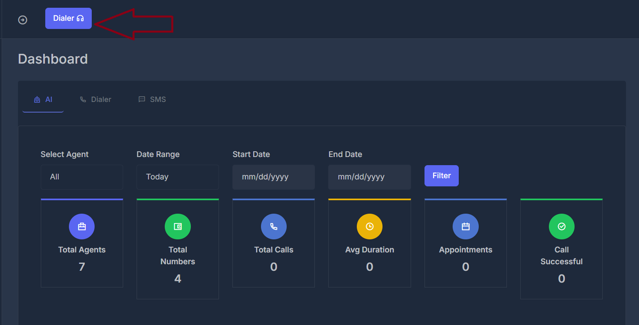Open the Dialer headset button
Viewport: 639px width, 325px height.
pos(69,18)
